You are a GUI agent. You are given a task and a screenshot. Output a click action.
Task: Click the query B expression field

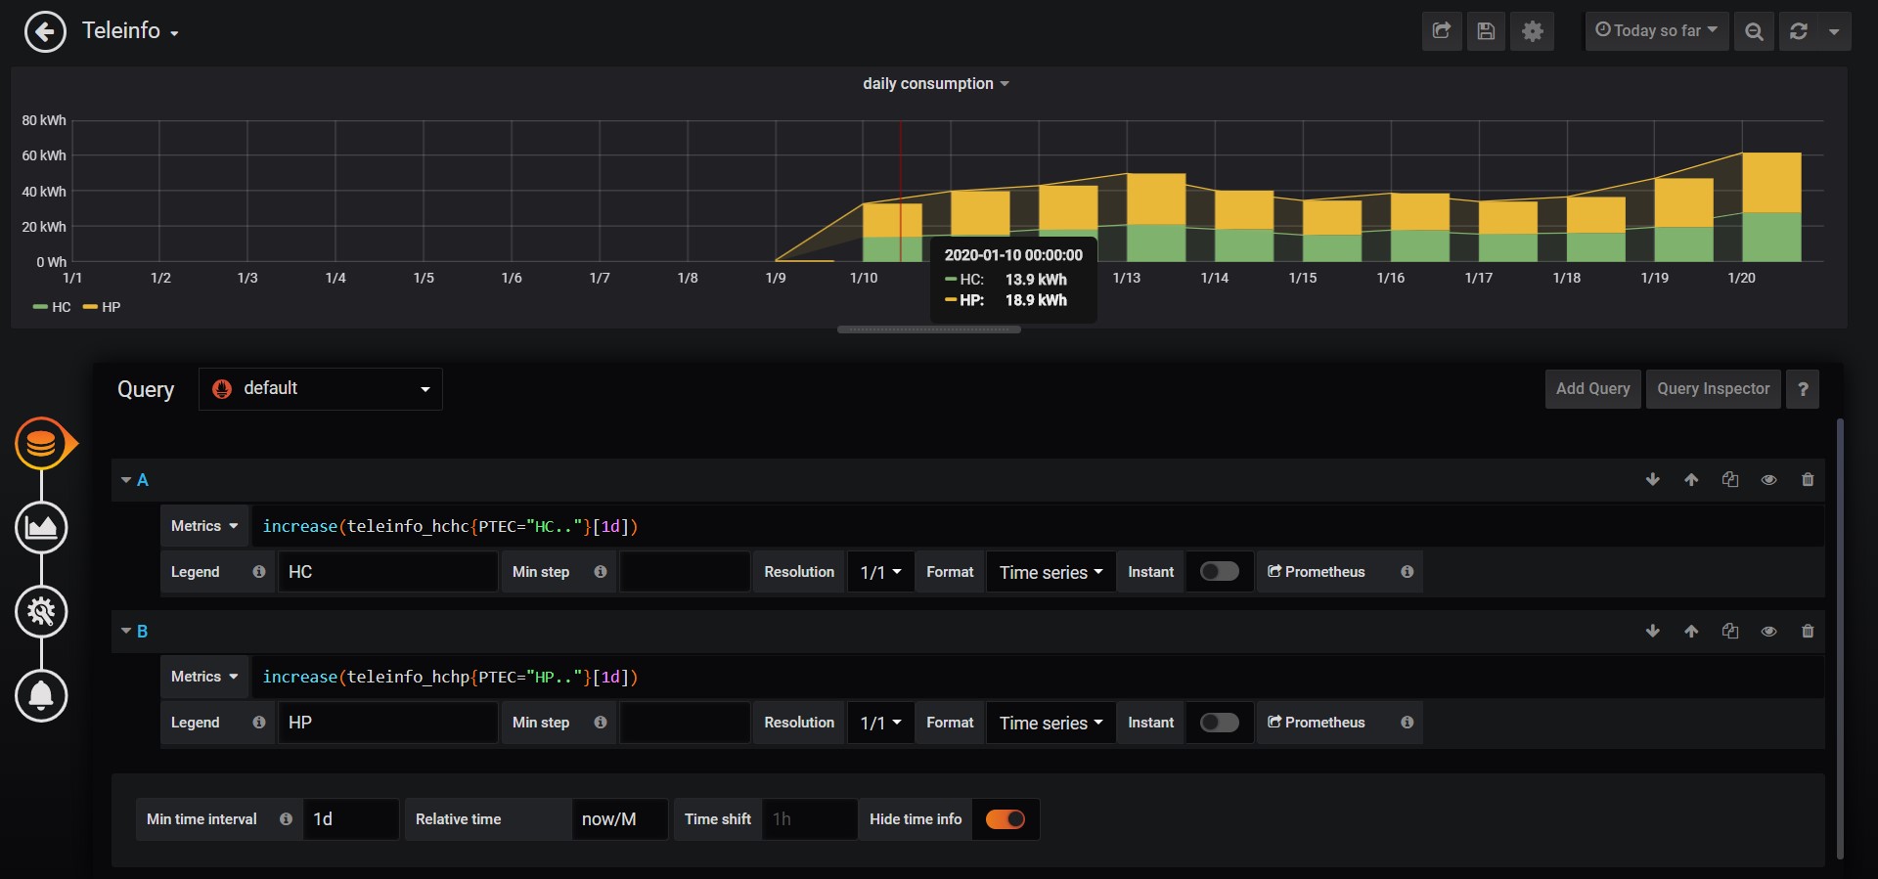[x=1037, y=677]
